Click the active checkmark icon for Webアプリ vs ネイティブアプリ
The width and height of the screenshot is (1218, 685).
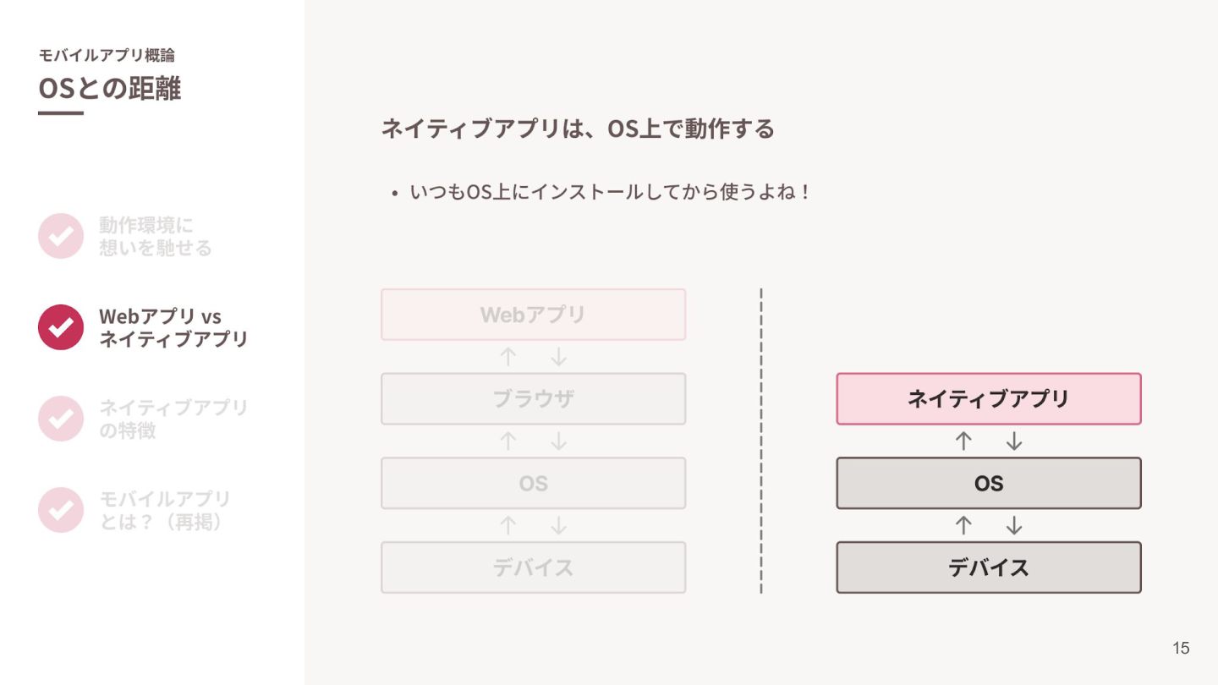pos(61,327)
